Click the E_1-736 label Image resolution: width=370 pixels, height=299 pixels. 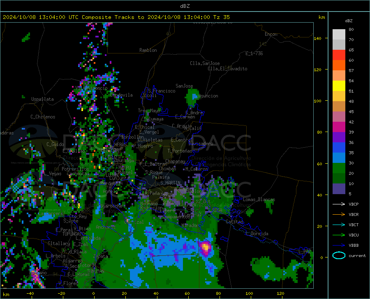point(254,53)
